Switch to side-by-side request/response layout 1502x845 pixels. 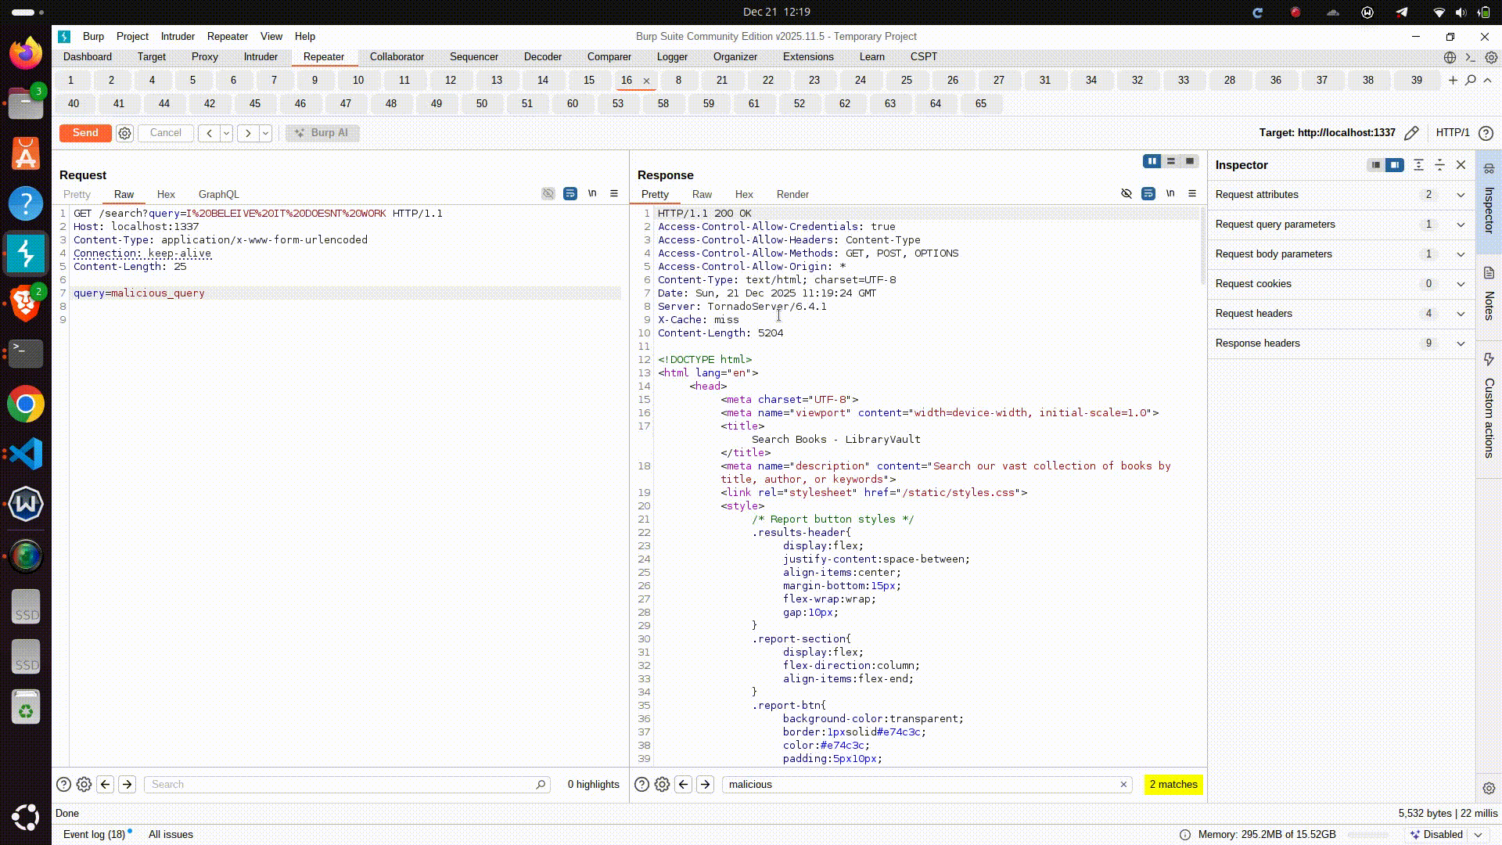point(1152,161)
